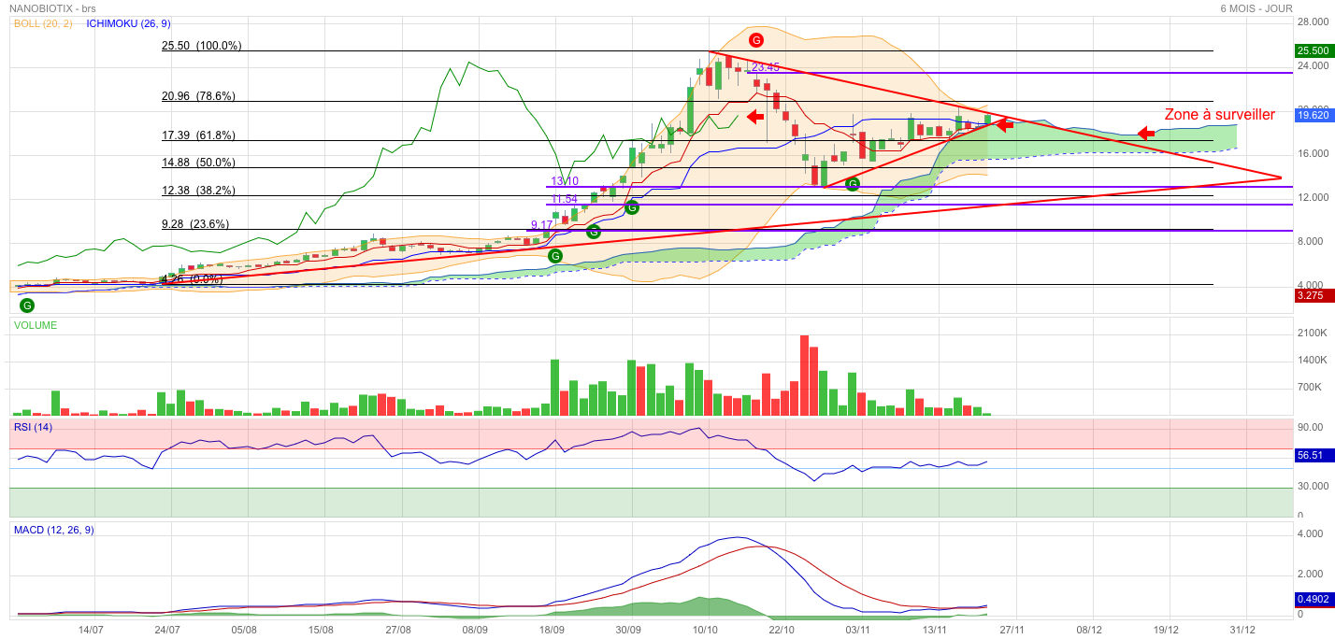This screenshot has width=1335, height=639.
Task: Click the 2.000 MACD axis label
Action: tap(1310, 575)
